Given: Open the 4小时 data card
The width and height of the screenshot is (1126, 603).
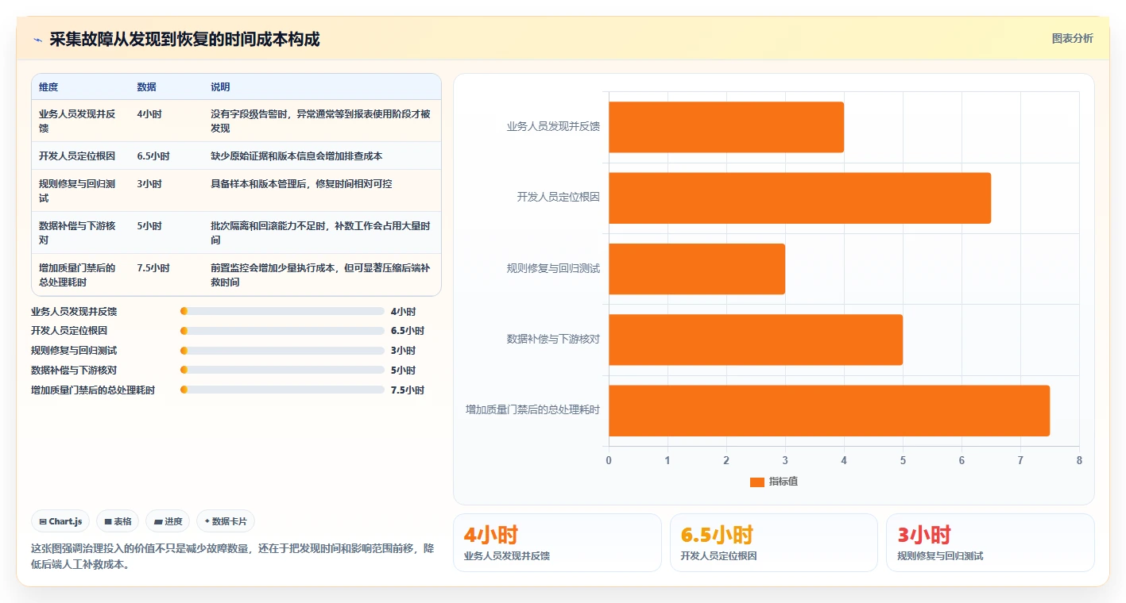Looking at the screenshot, I should click(x=557, y=543).
